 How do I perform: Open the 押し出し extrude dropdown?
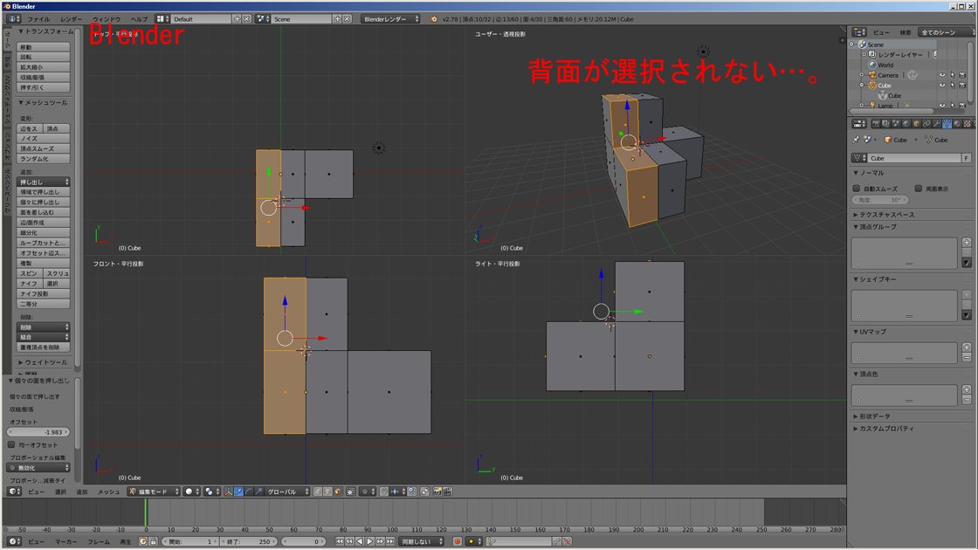[43, 182]
